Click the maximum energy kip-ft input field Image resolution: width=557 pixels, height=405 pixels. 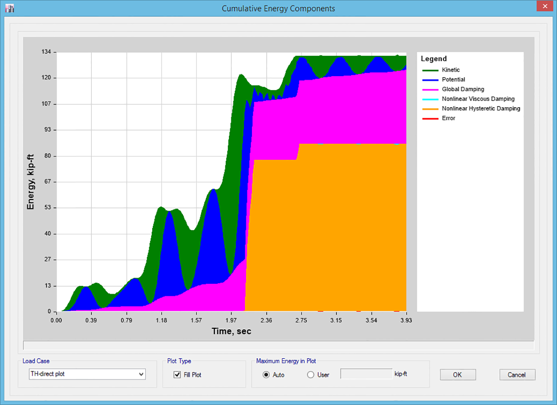tap(366, 374)
